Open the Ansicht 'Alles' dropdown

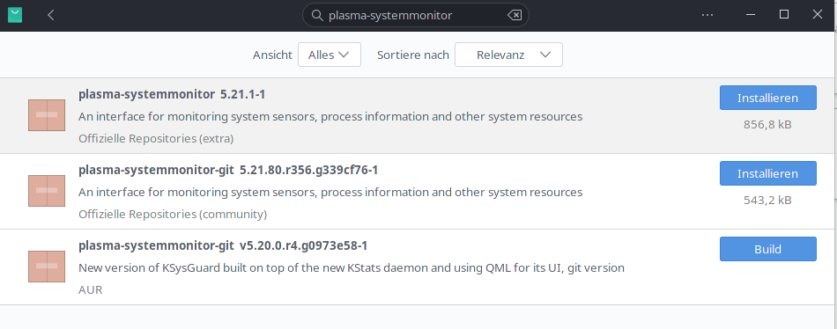tap(330, 55)
